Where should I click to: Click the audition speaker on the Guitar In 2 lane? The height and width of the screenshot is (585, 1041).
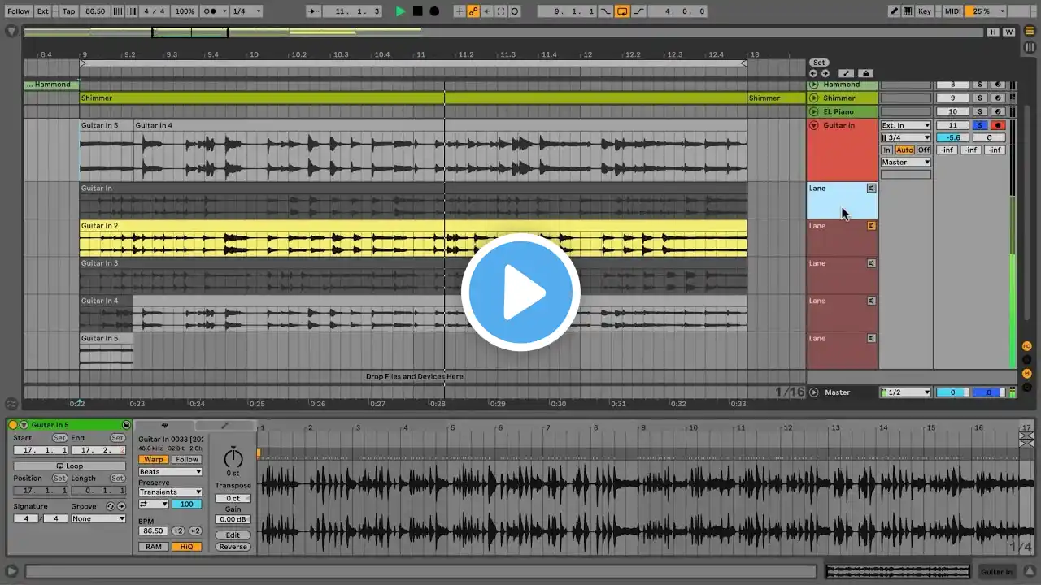(871, 226)
